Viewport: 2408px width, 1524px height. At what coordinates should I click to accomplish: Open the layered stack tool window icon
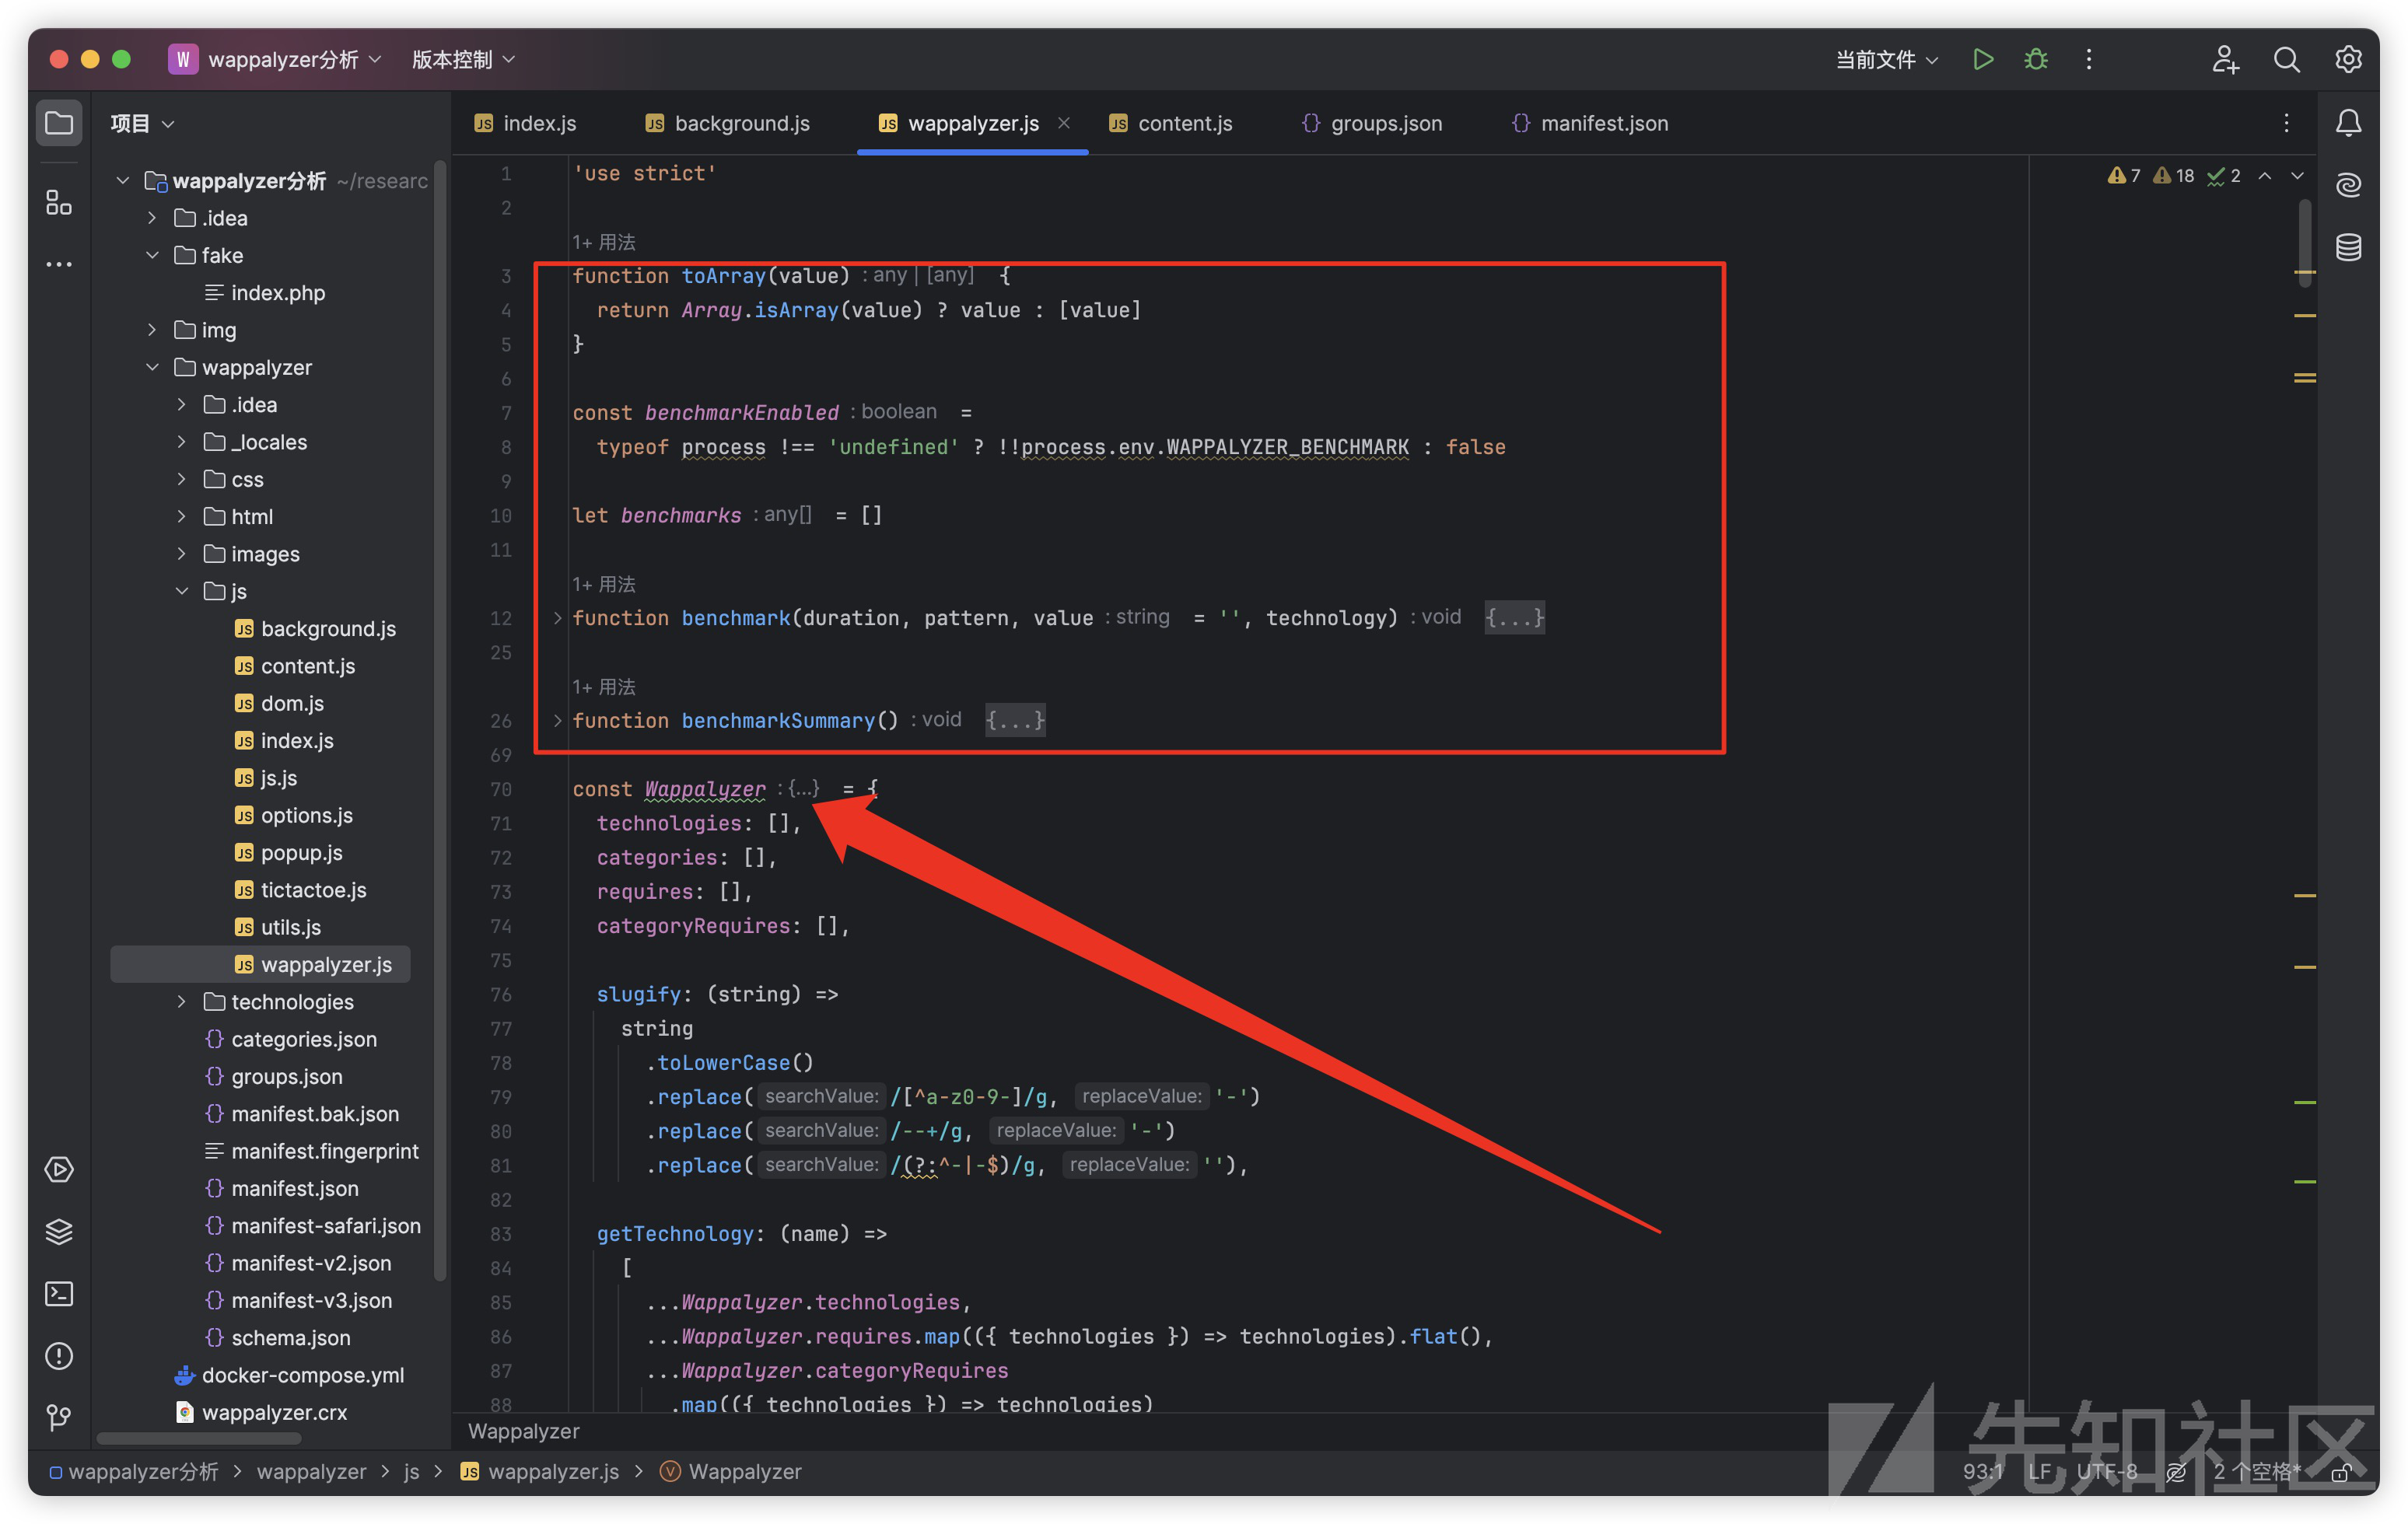pyautogui.click(x=59, y=1231)
